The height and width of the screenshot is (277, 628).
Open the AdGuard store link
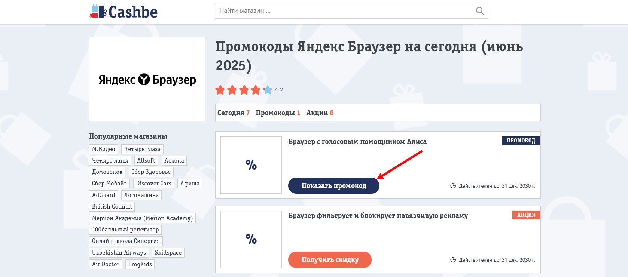coord(104,195)
